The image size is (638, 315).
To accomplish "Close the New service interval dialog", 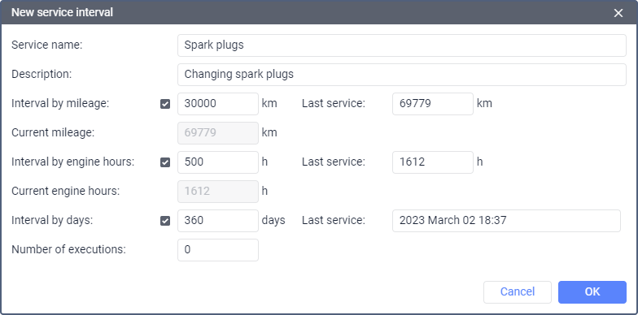I will 618,13.
